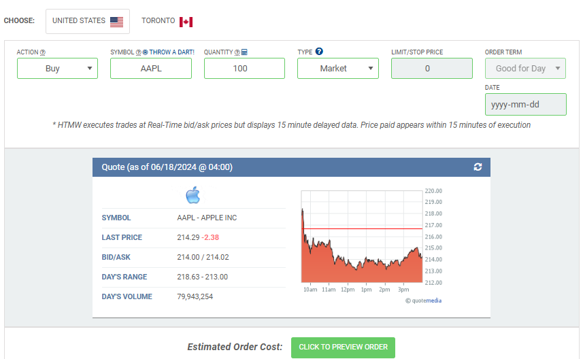The height and width of the screenshot is (359, 583).
Task: Open the quotemedia attribution link
Action: [x=426, y=301]
